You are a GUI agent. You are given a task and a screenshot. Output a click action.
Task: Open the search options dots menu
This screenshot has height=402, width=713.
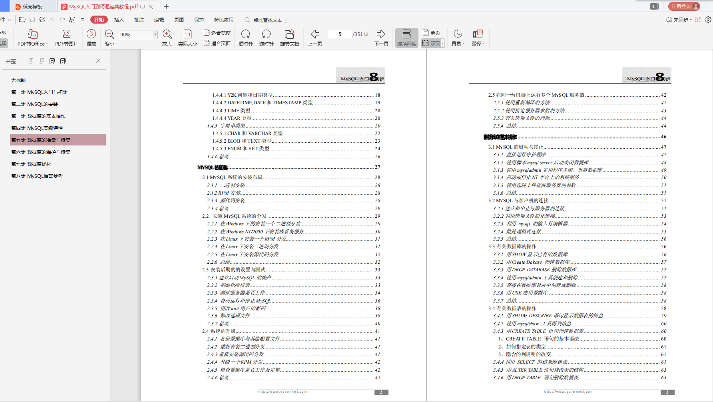[286, 20]
